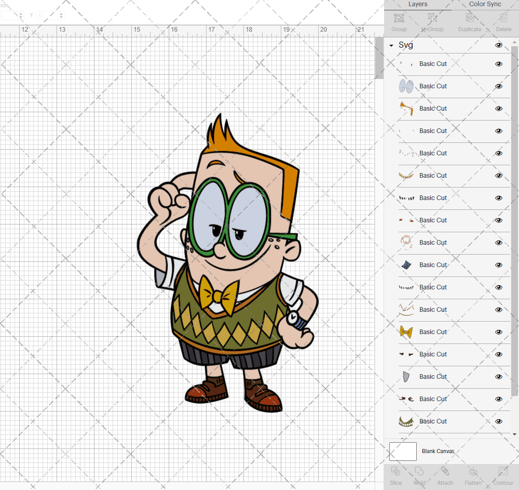This screenshot has width=519, height=490.
Task: Select the cartoon boy artwork on the canvas
Action: click(228, 263)
